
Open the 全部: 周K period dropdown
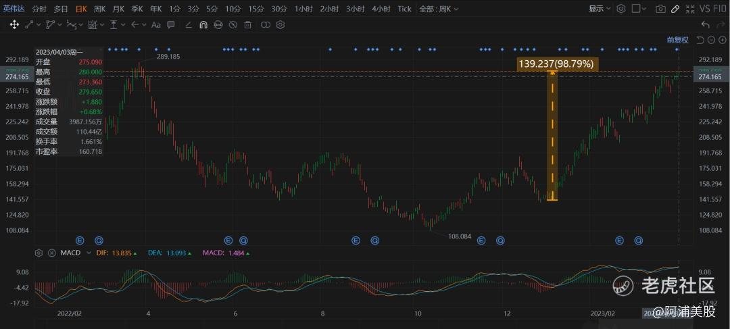click(438, 9)
